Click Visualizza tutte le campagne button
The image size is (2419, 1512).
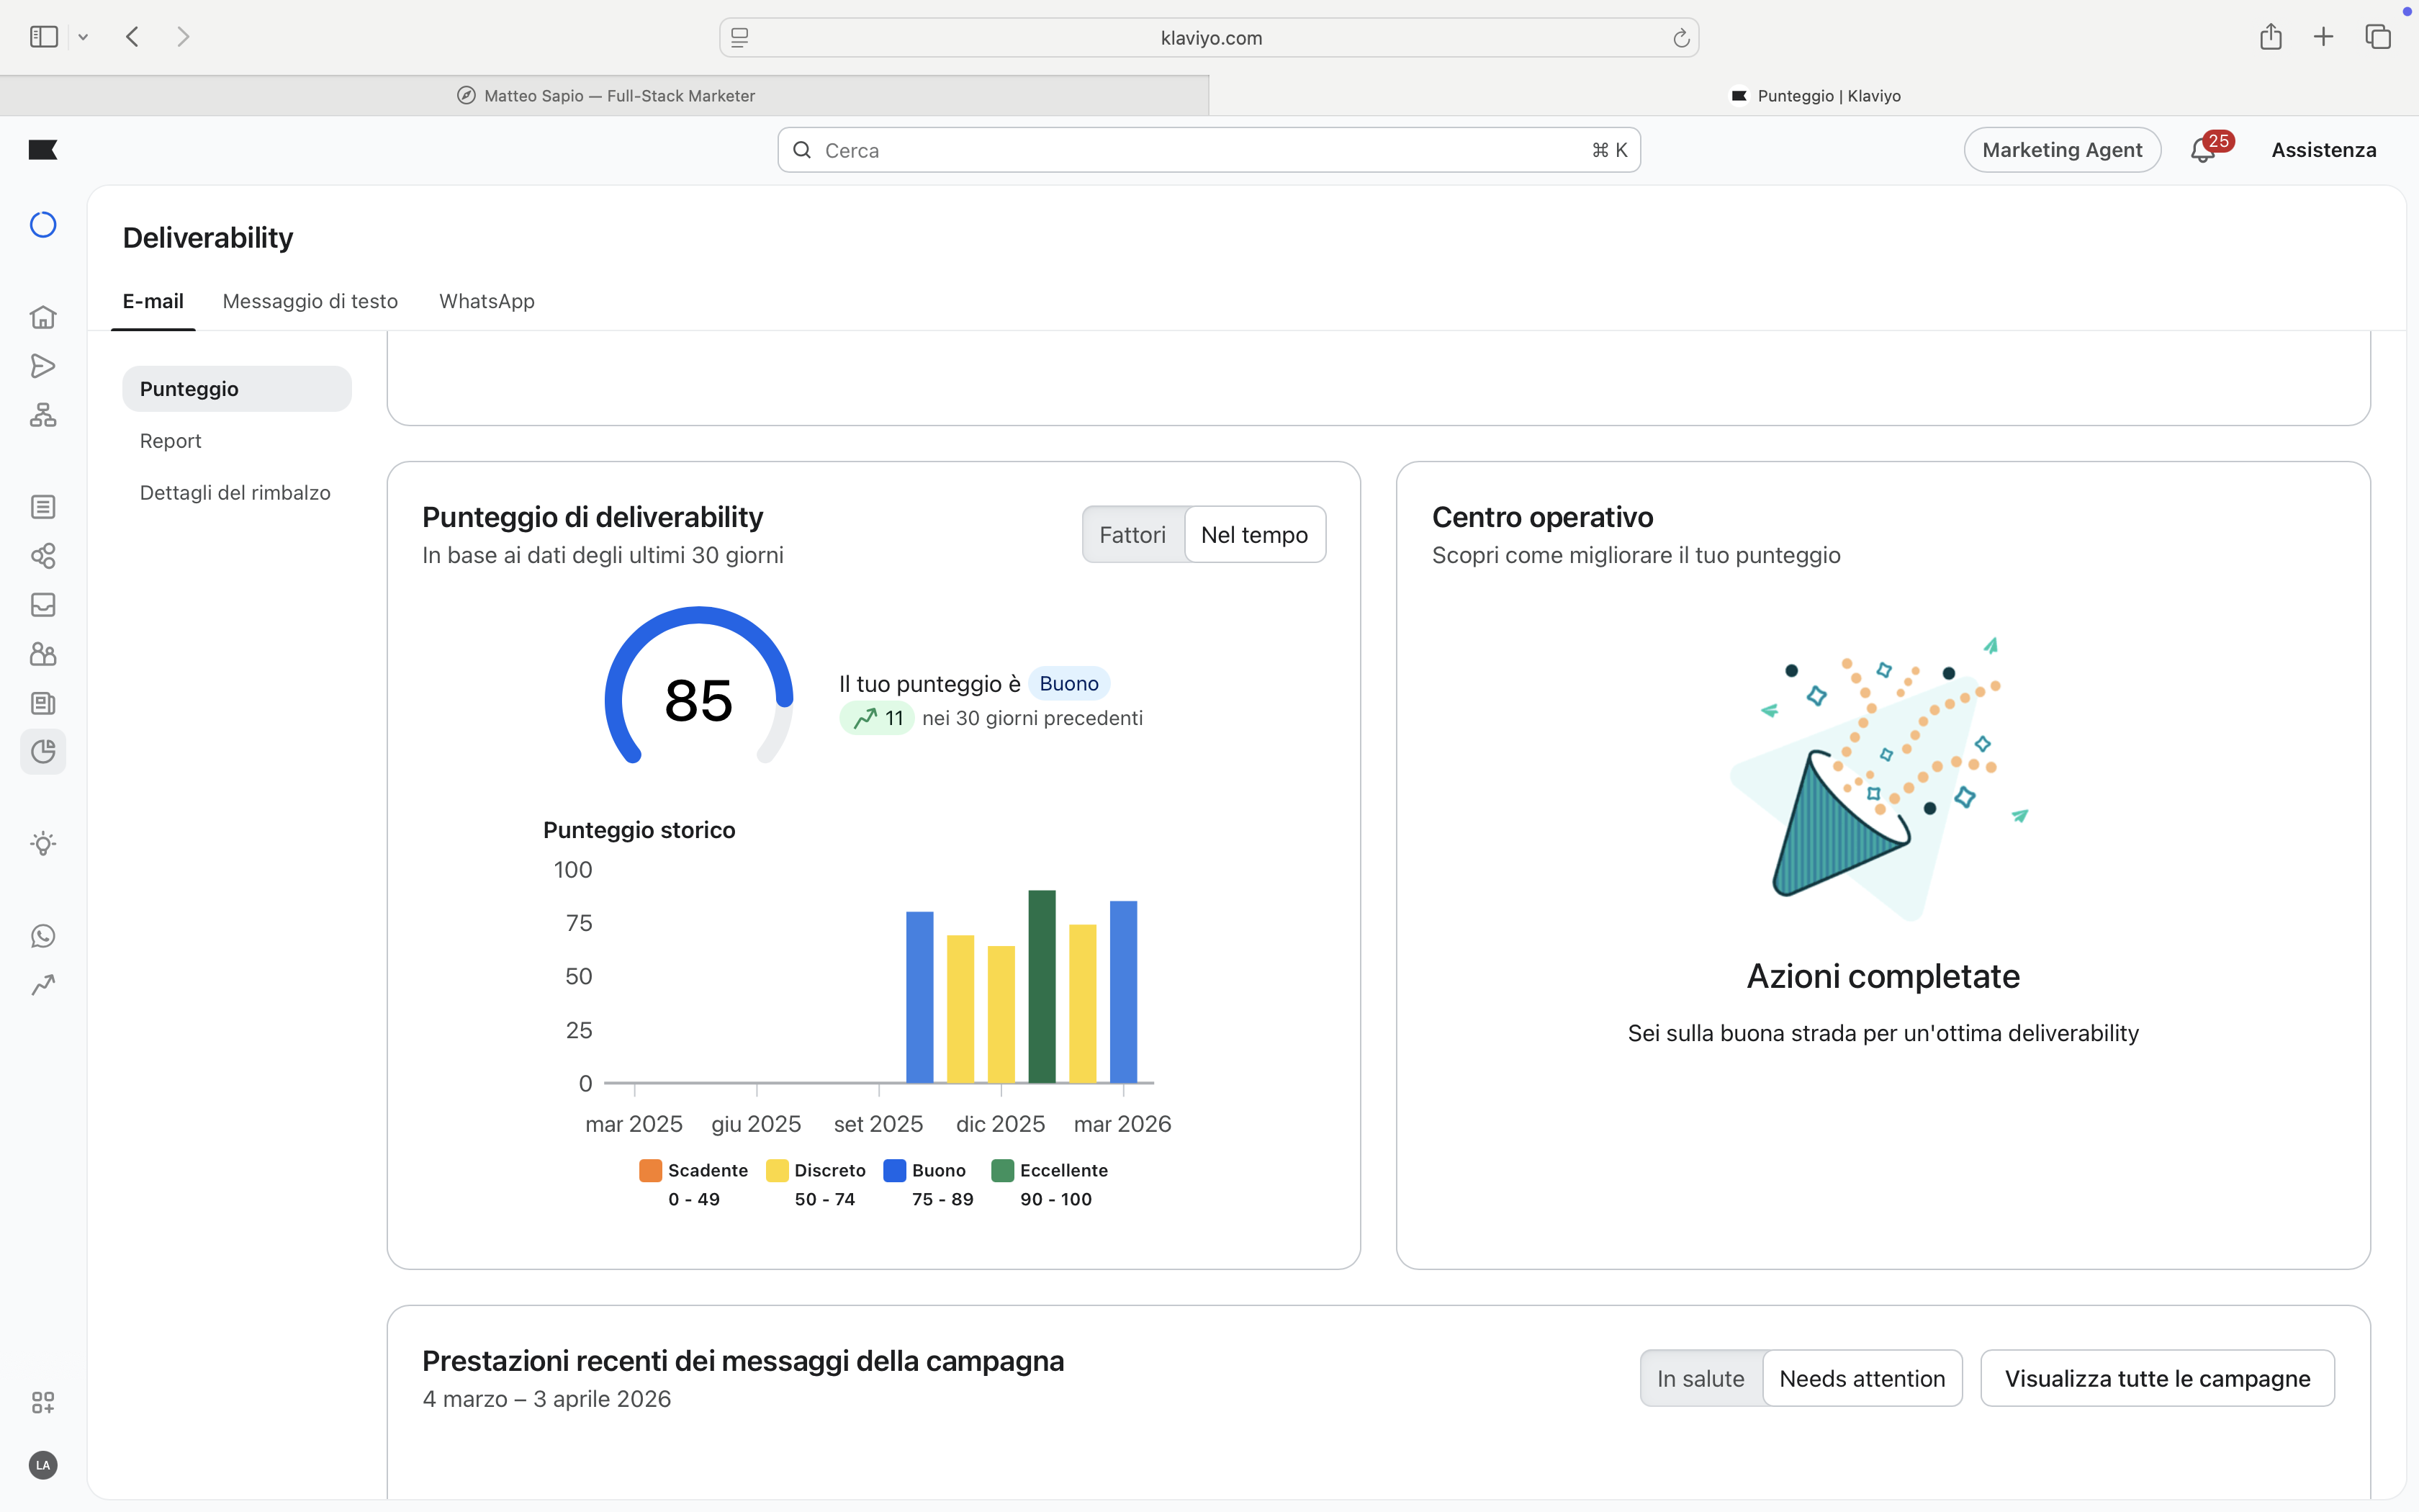[2158, 1379]
